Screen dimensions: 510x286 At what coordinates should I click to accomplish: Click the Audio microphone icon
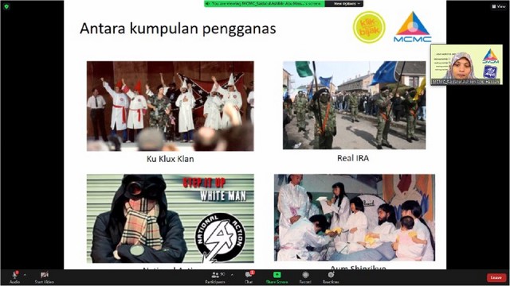(x=14, y=275)
